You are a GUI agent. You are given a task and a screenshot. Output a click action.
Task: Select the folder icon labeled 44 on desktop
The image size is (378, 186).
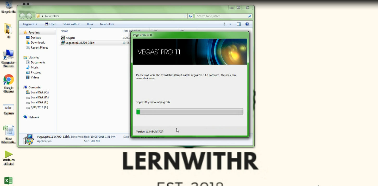point(8,30)
